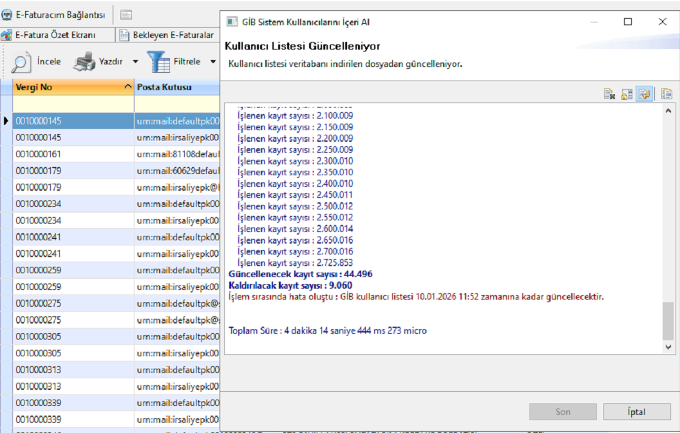Click the clear log icon
The image size is (680, 433).
point(609,94)
